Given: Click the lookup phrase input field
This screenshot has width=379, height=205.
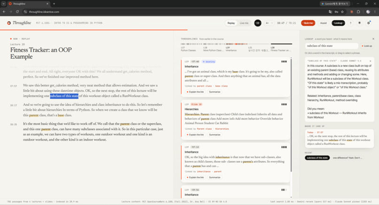Looking at the screenshot, I should pos(332,46).
